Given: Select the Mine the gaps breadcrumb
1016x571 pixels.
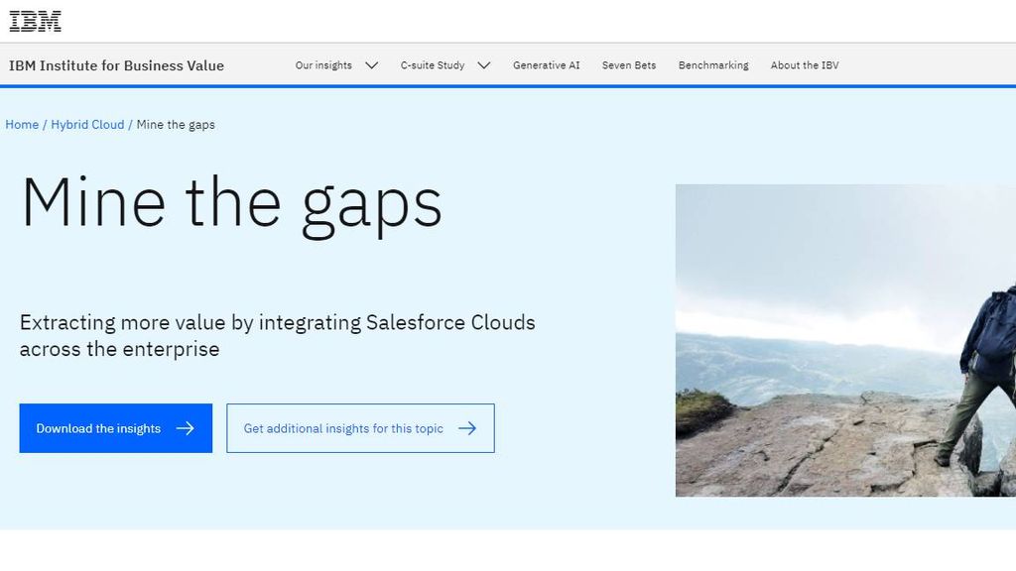Looking at the screenshot, I should tap(176, 124).
